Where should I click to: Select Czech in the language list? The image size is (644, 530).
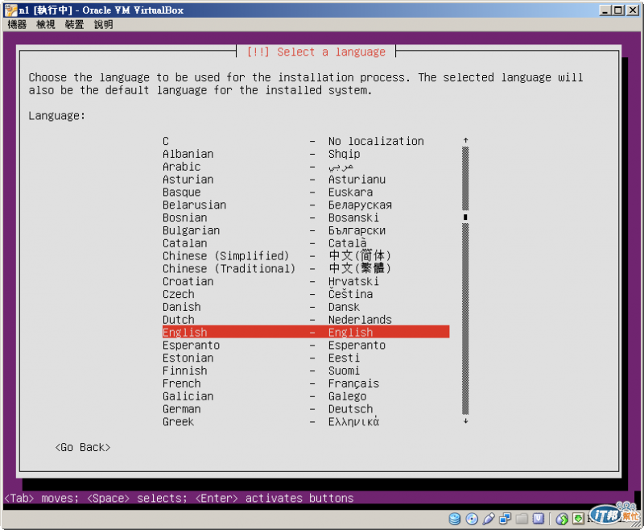(306, 294)
